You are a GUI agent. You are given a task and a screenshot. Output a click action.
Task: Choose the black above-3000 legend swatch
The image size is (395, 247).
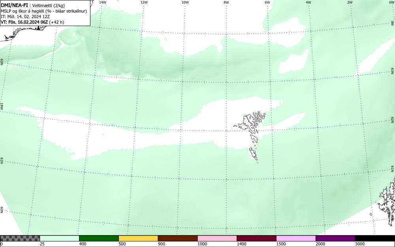click(x=375, y=238)
